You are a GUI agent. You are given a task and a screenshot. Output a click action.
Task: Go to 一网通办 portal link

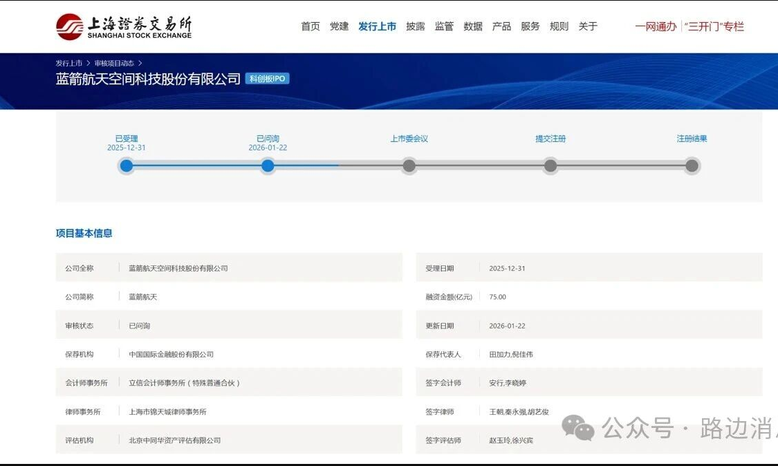656,26
